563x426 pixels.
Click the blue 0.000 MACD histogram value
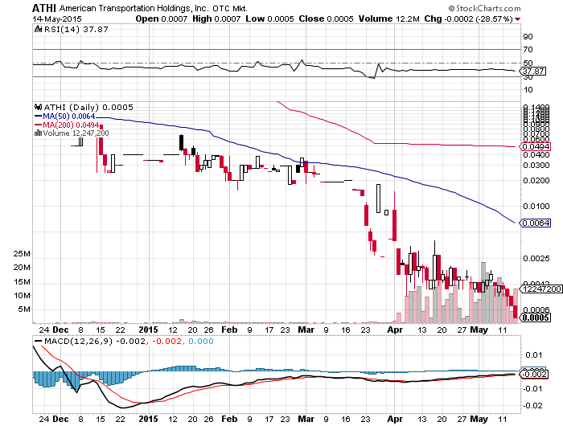tap(201, 342)
